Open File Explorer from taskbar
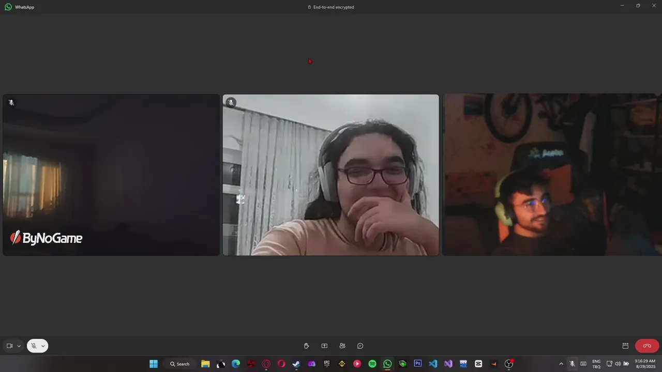Viewport: 662px width, 372px height. coord(205,364)
